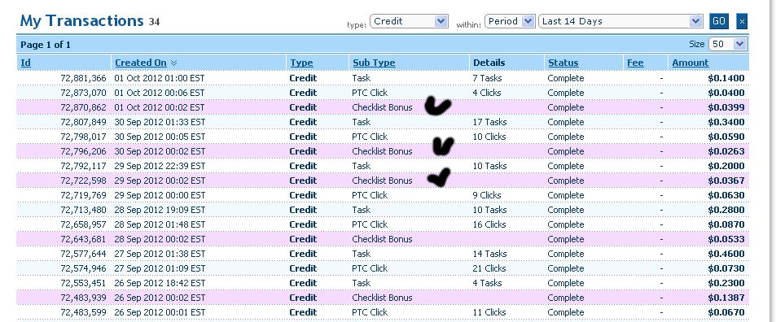The height and width of the screenshot is (322, 776).
Task: Click transaction id 72,870,862
Action: coord(83,107)
